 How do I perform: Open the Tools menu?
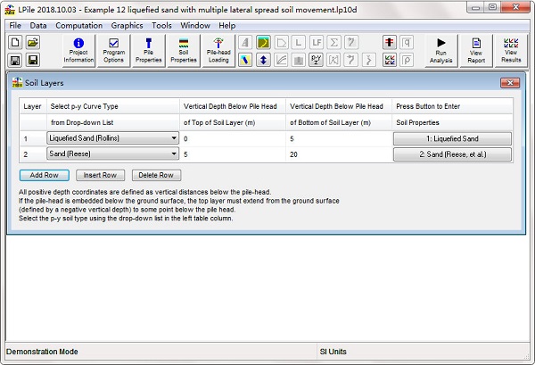point(161,26)
